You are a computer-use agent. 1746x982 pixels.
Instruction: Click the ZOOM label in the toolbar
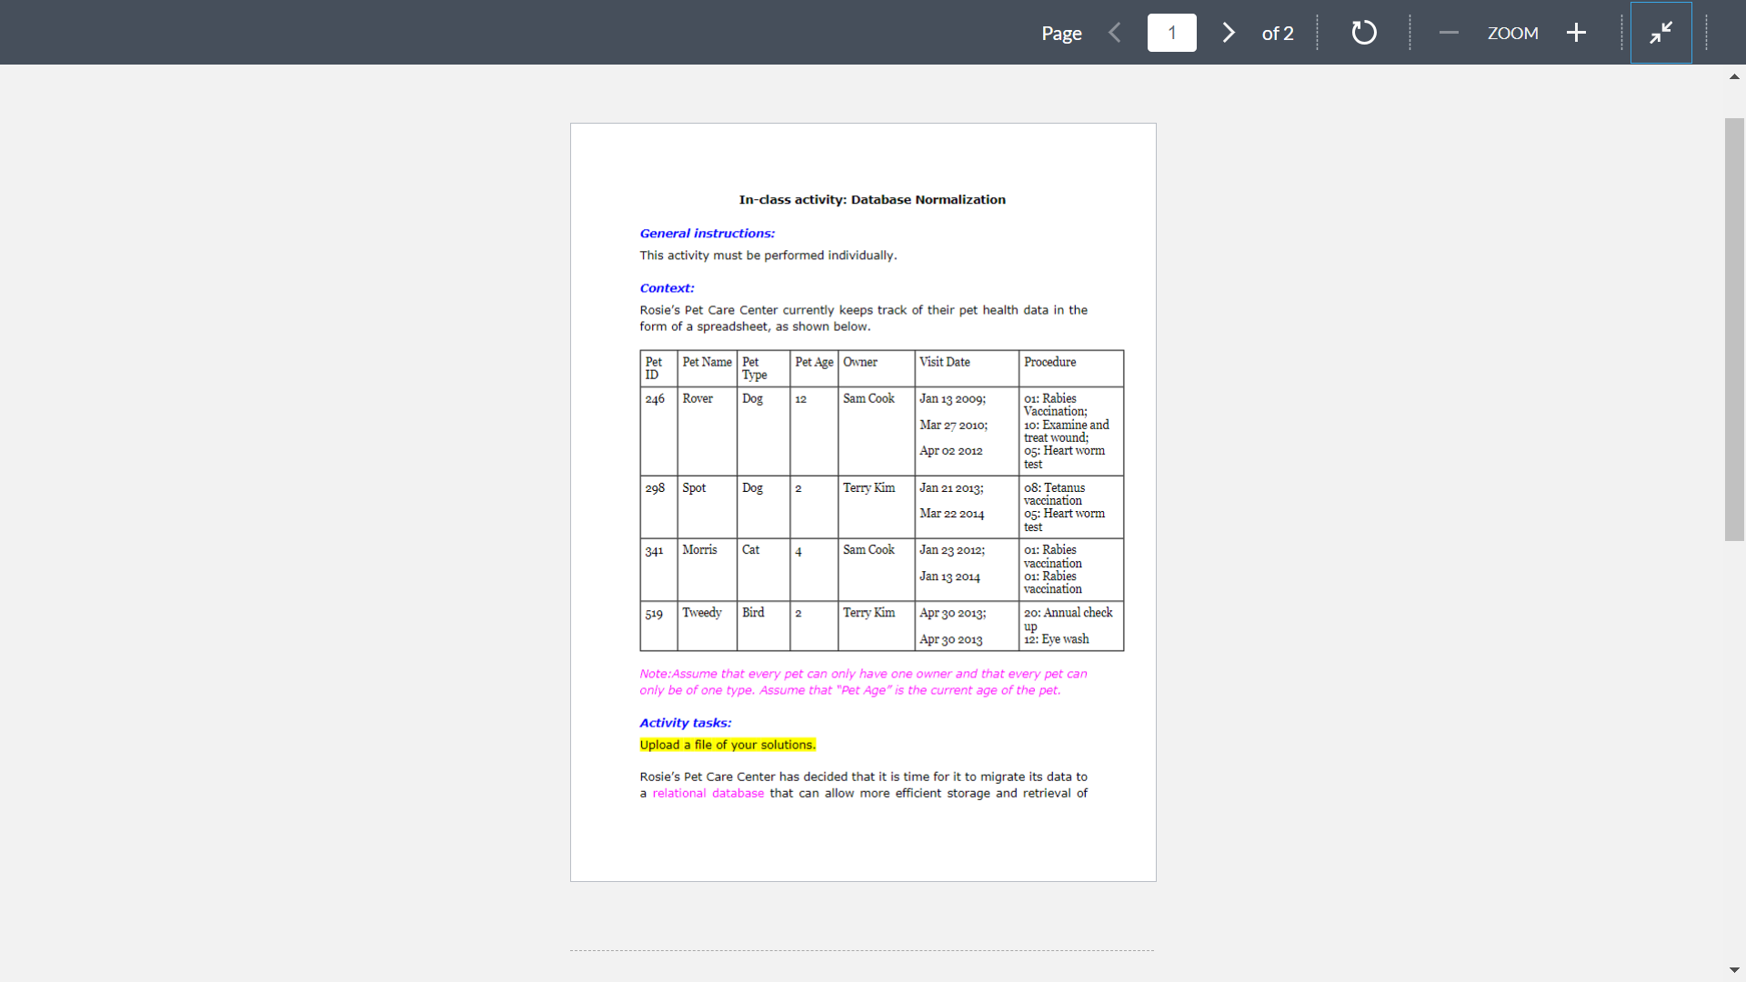1512,33
